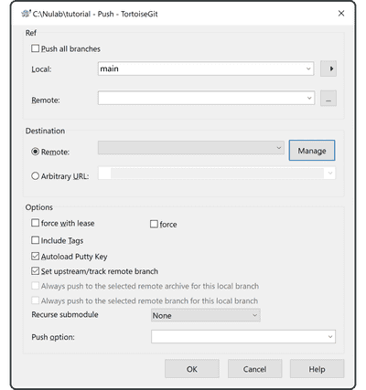Tick the force checkbox
The image size is (366, 390).
tap(154, 224)
